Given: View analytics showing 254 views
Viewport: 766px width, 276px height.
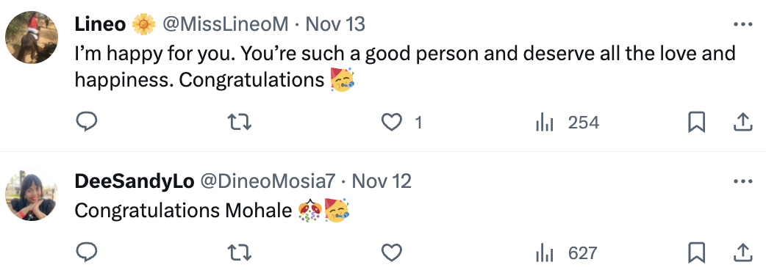Looking at the screenshot, I should (x=568, y=122).
